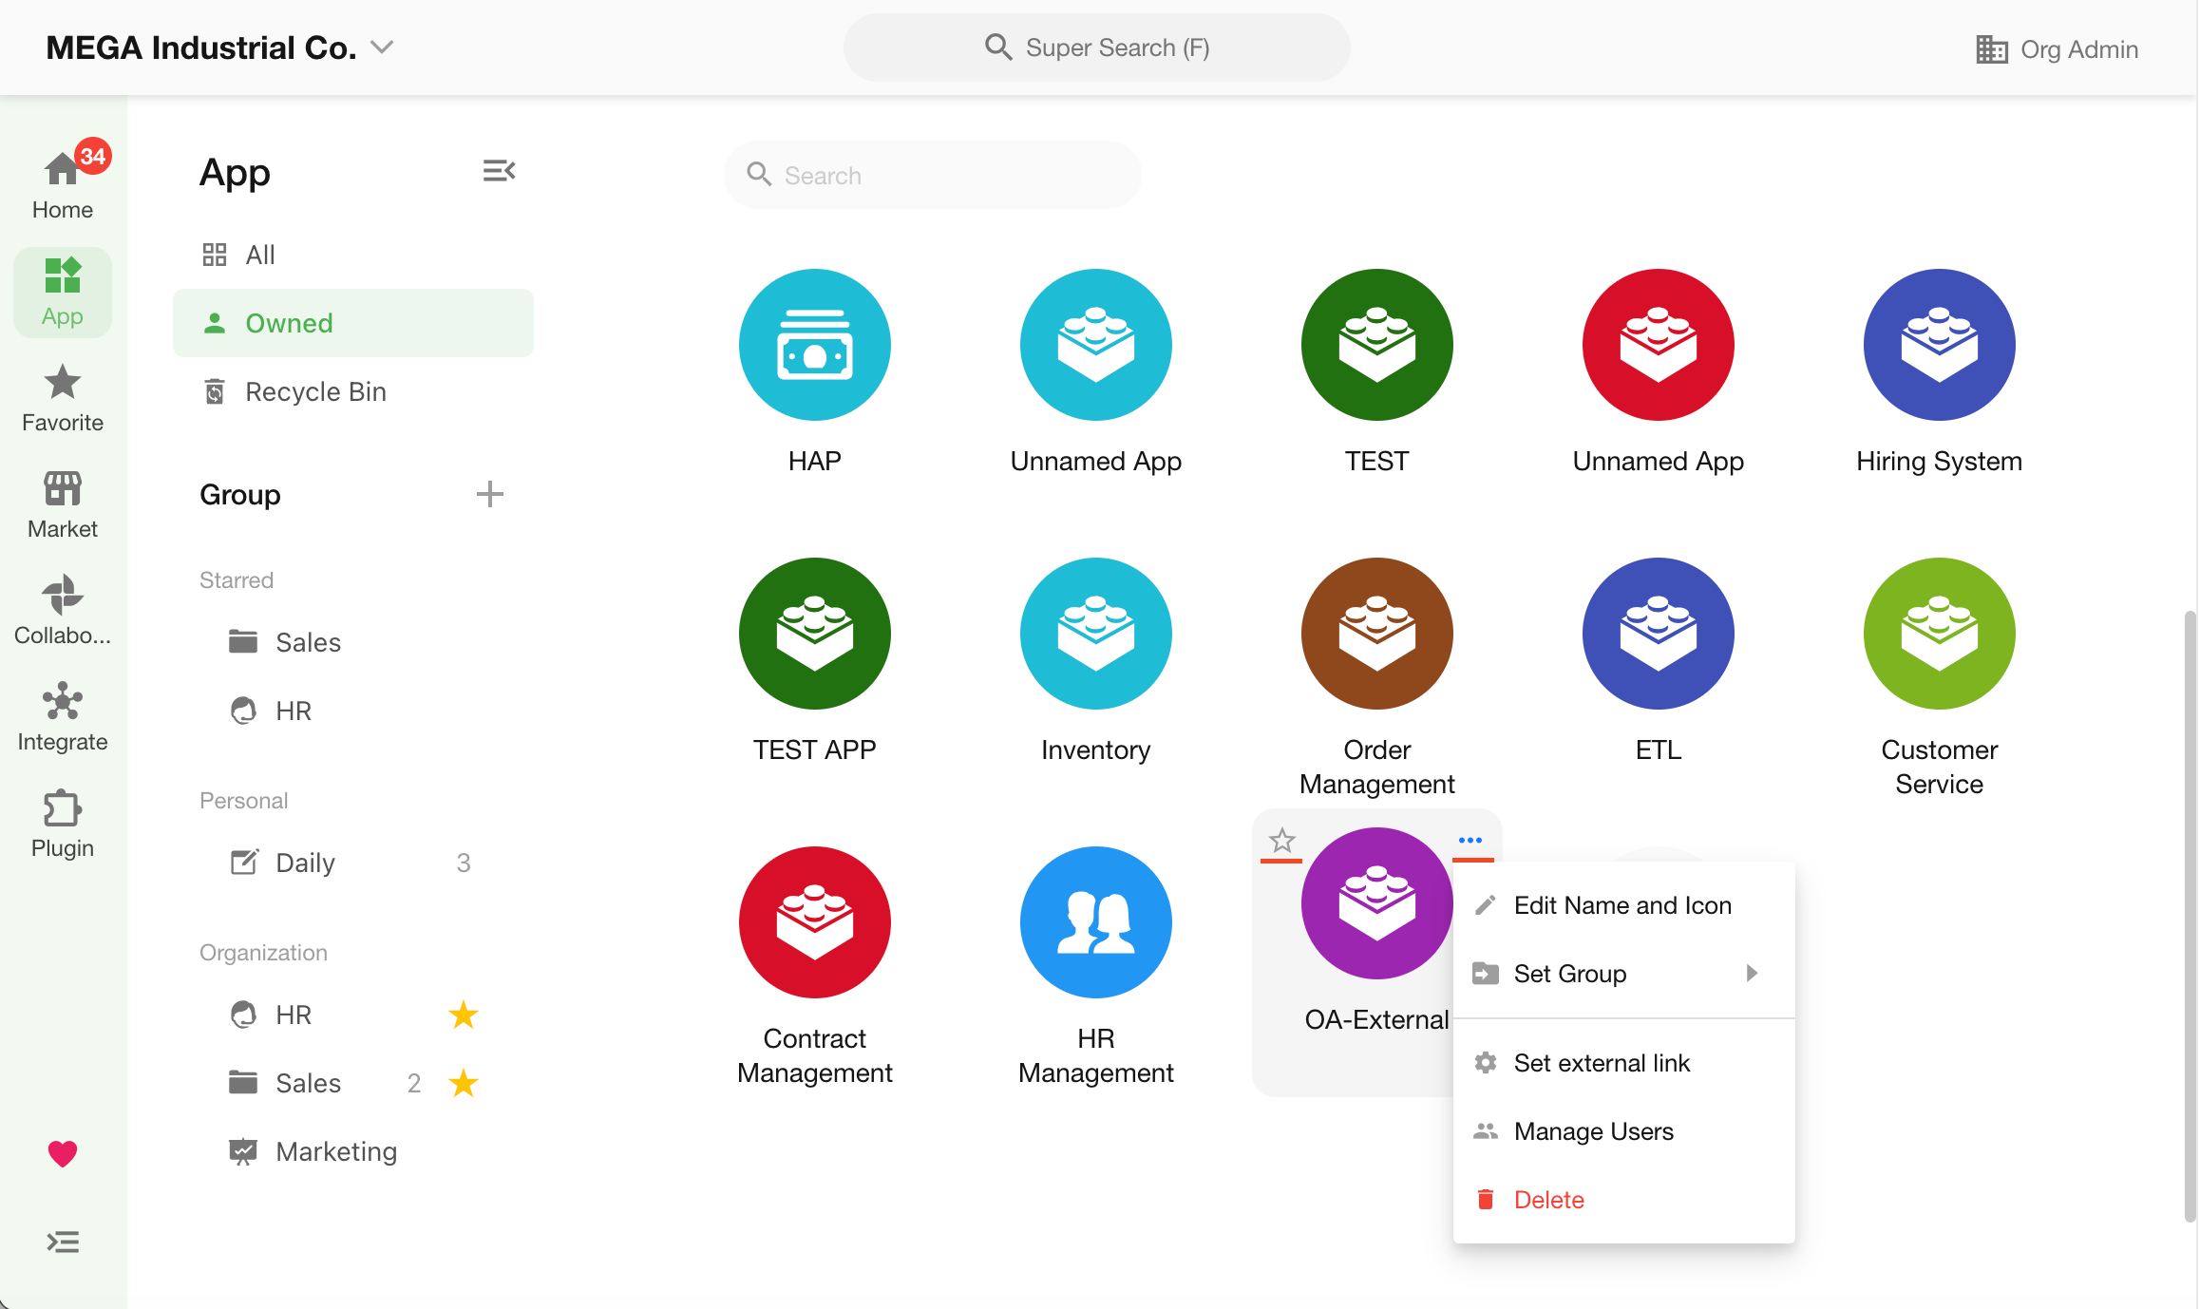Viewport: 2200px width, 1309px height.
Task: Expand the bottom sidebar menu toggle
Action: (63, 1242)
